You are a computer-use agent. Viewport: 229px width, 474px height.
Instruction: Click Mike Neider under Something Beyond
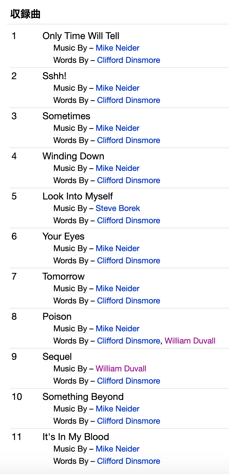tap(117, 409)
